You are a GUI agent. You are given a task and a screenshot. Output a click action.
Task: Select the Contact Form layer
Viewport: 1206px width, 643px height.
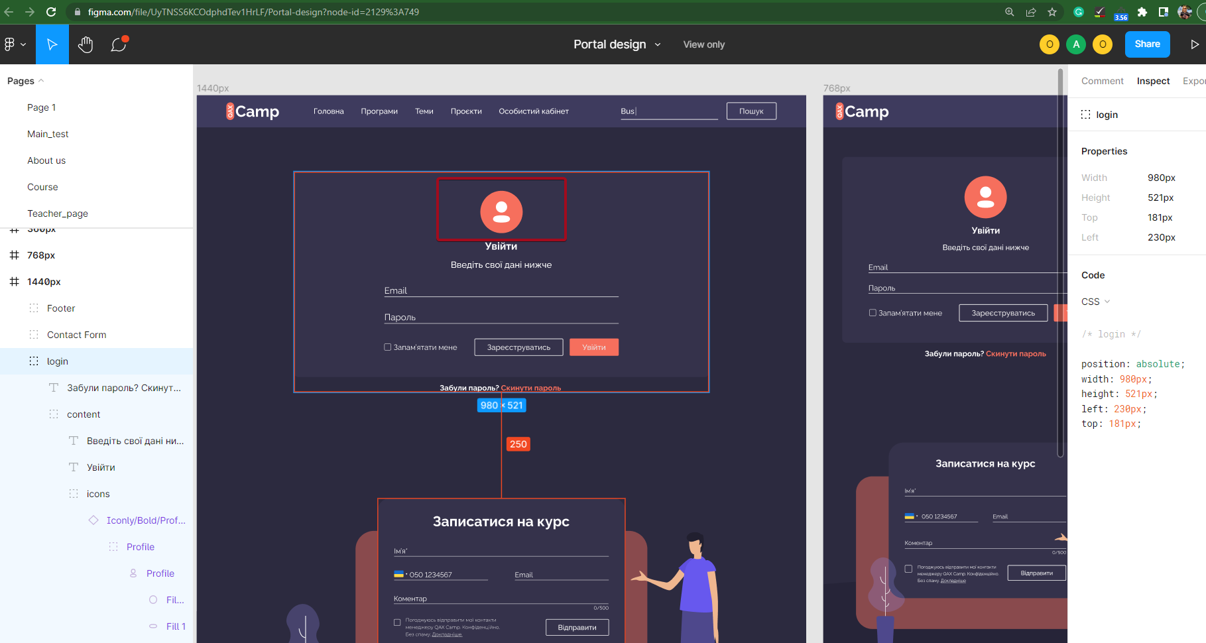click(76, 334)
